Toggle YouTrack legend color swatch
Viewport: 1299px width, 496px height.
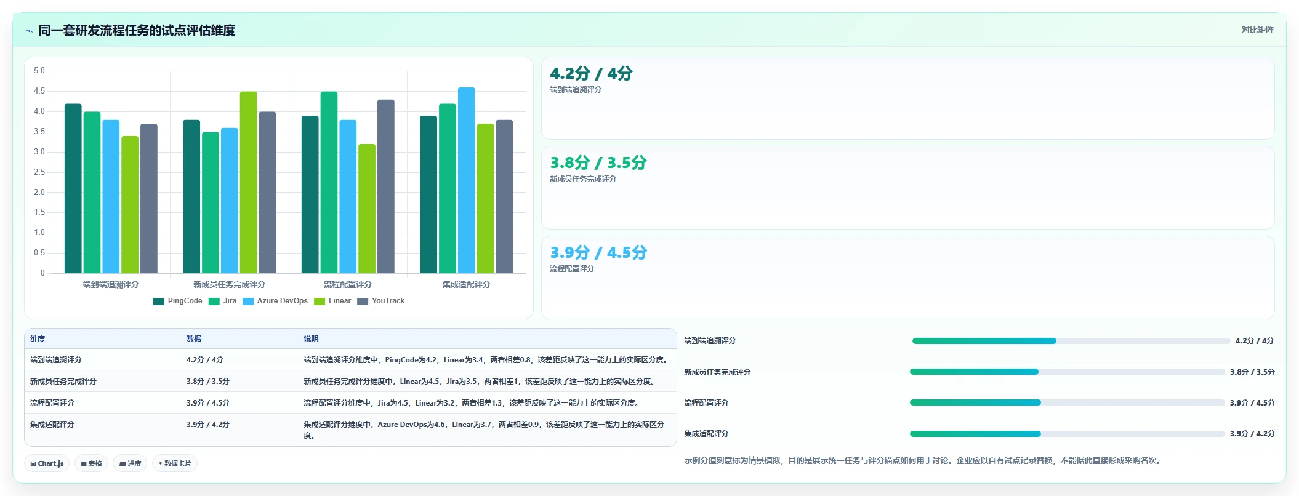pyautogui.click(x=363, y=302)
